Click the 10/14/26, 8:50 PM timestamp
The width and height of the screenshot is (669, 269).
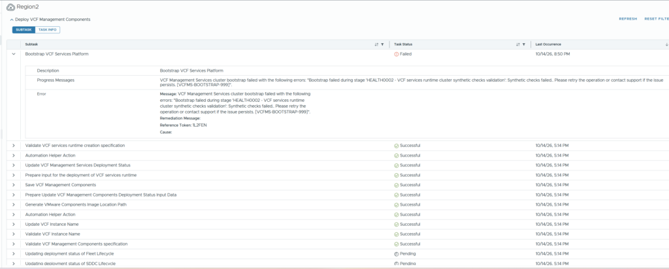point(553,54)
